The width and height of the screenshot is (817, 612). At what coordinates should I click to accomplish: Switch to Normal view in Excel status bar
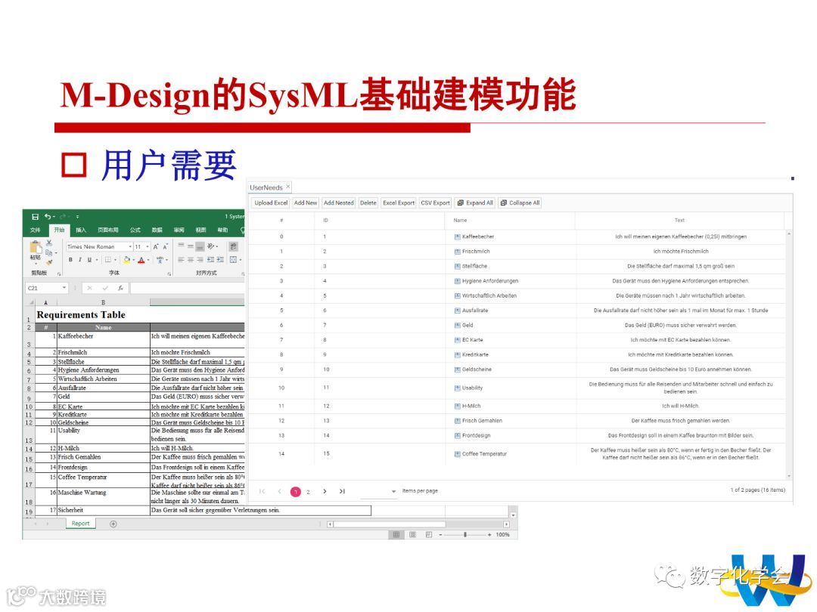click(x=396, y=534)
